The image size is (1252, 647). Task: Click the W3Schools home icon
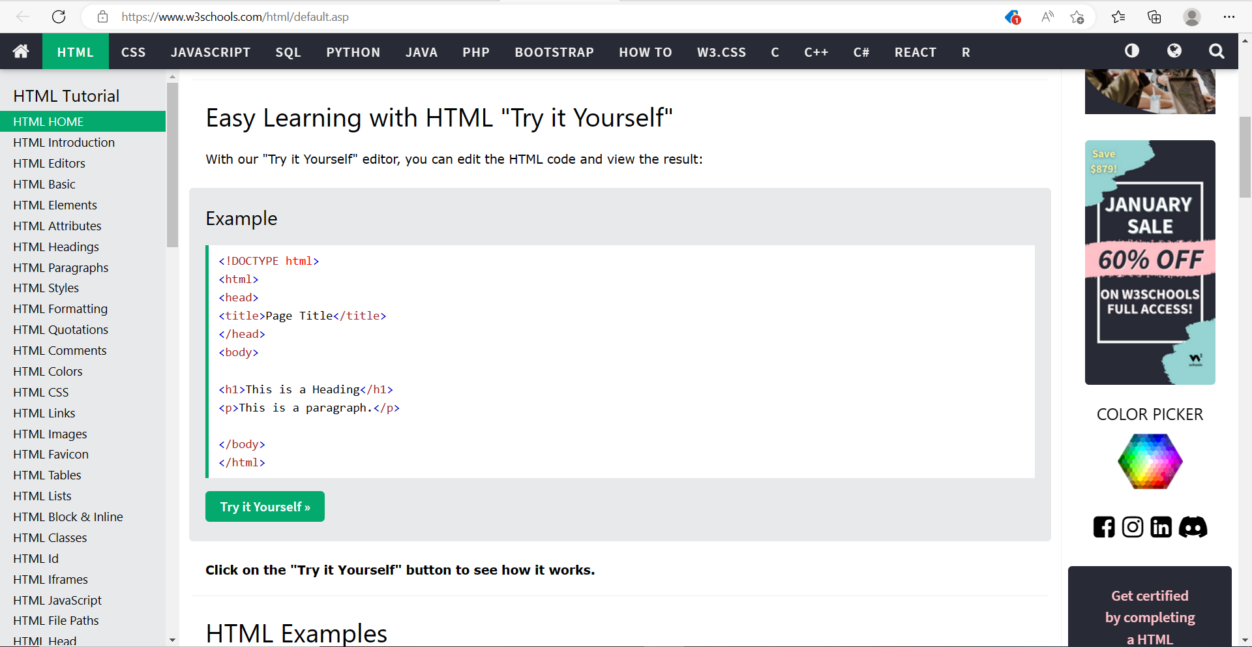[21, 52]
